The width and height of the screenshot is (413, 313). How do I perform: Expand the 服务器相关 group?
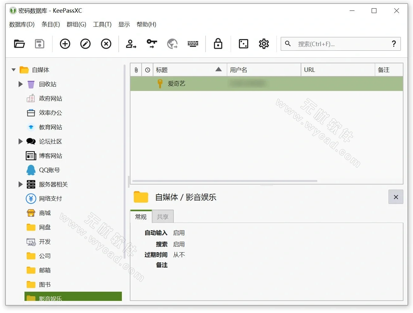tap(20, 184)
